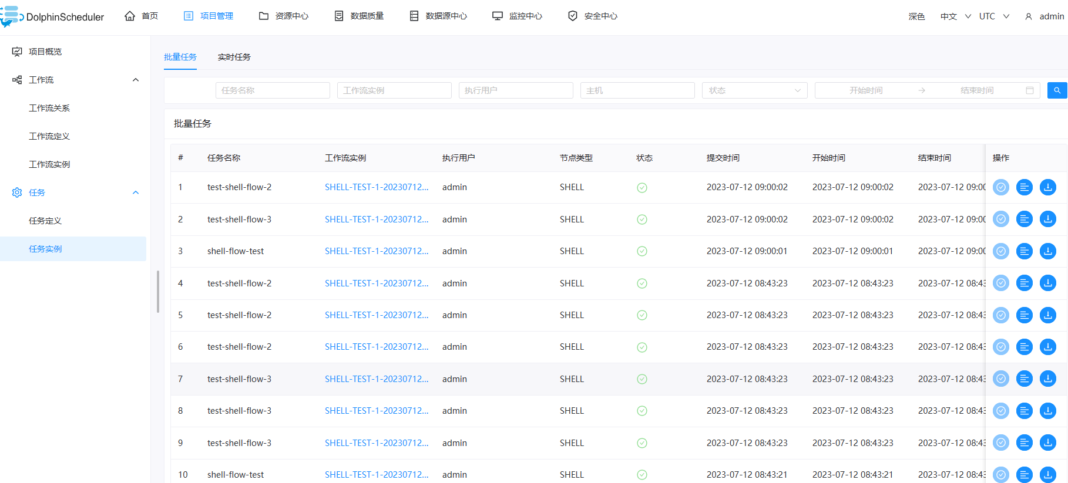Image resolution: width=1068 pixels, height=483 pixels.
Task: Focus the 执行用户 filter field
Action: tap(516, 90)
